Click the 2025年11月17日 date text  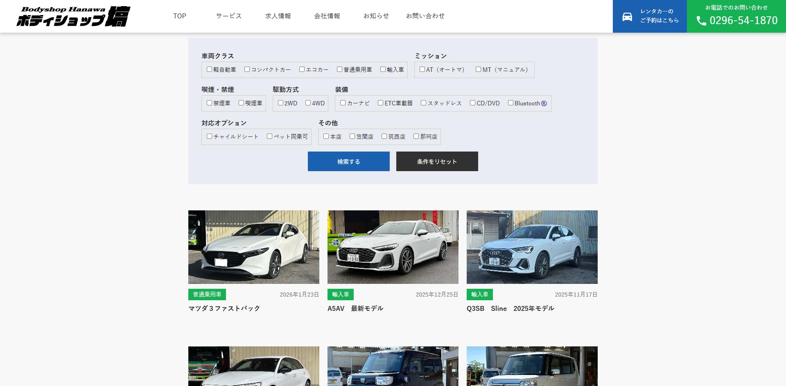point(576,295)
